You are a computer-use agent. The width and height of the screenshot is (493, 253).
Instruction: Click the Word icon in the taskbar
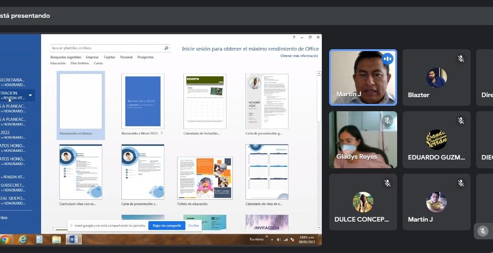click(73, 239)
